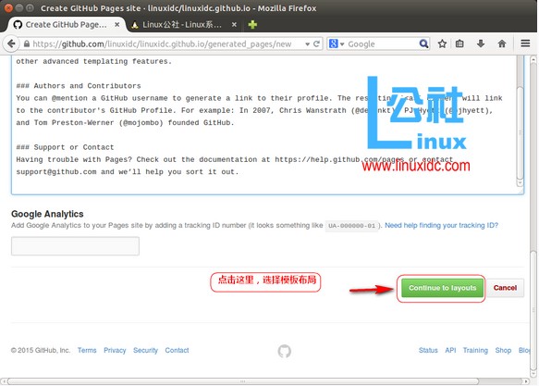Focus the Google Analytics tracking ID field
This screenshot has width=539, height=386.
[x=75, y=245]
